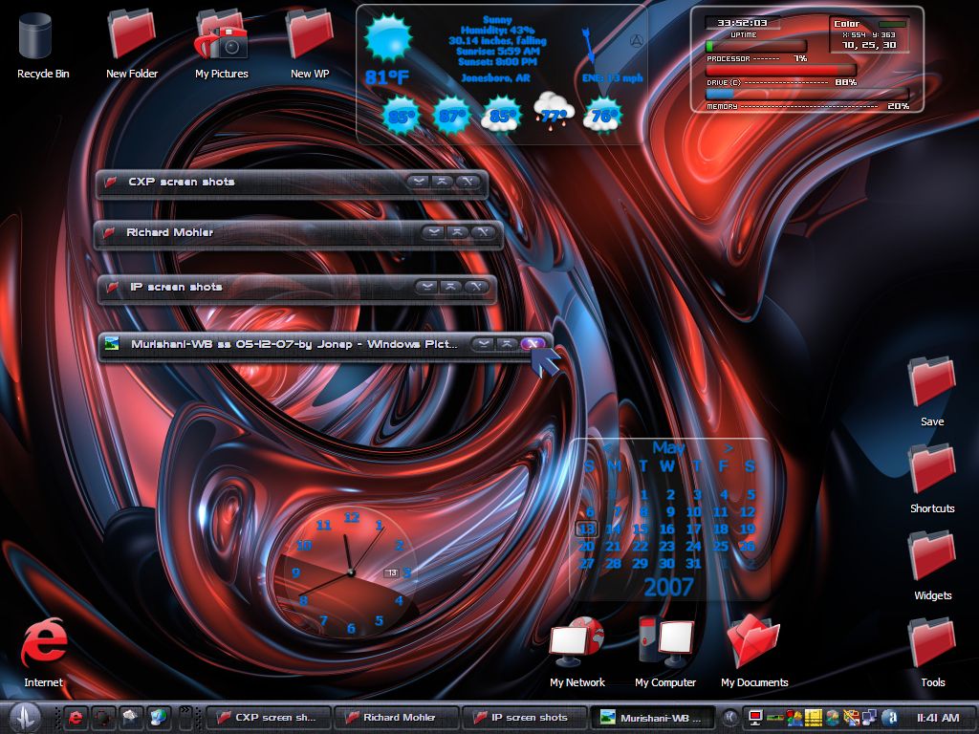Open the My Documents folder icon
Image resolution: width=979 pixels, height=734 pixels.
753,643
